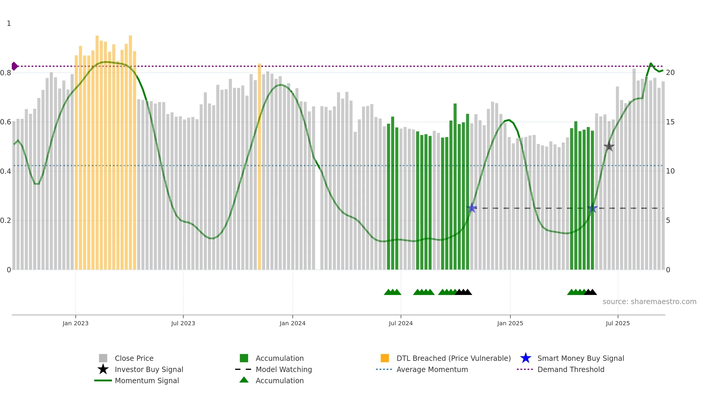Toggle the Demand Threshold legend entry
The height and width of the screenshot is (397, 707).
(561, 369)
